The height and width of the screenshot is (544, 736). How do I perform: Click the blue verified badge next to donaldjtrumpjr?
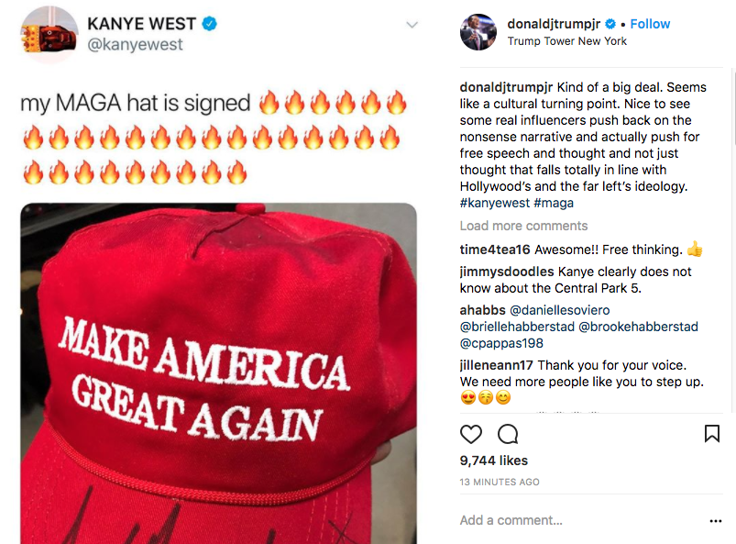(x=610, y=24)
